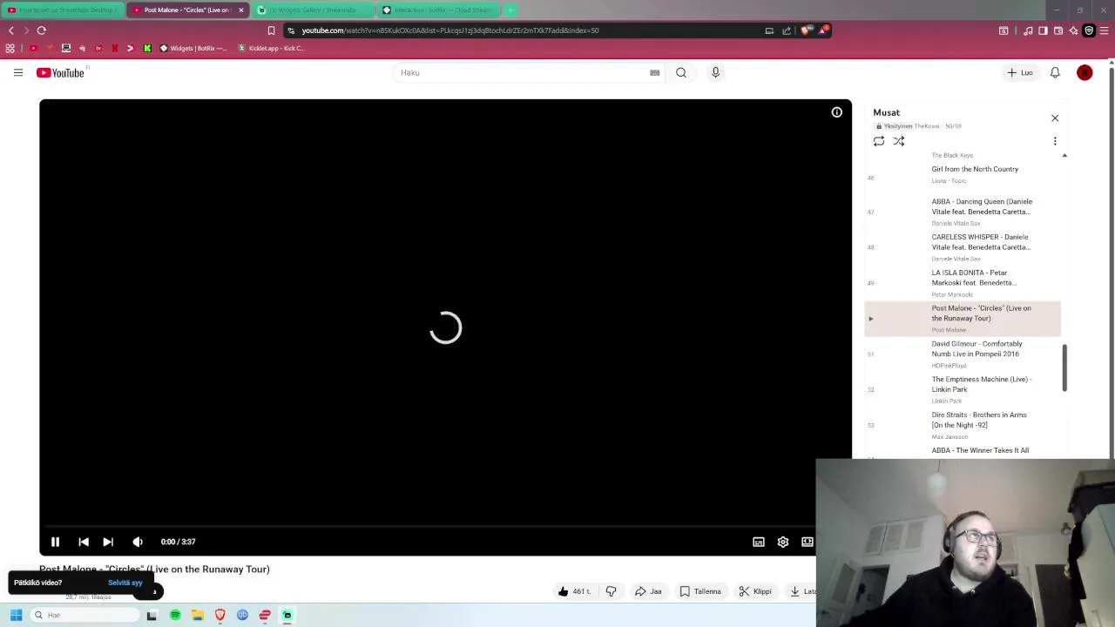
Task: Submit search with magnifier button
Action: click(x=681, y=72)
